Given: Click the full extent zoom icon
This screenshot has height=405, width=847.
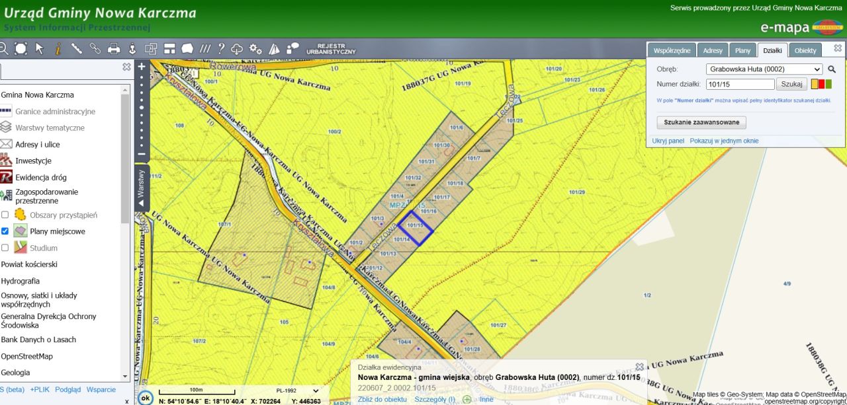Looking at the screenshot, I should (21, 48).
